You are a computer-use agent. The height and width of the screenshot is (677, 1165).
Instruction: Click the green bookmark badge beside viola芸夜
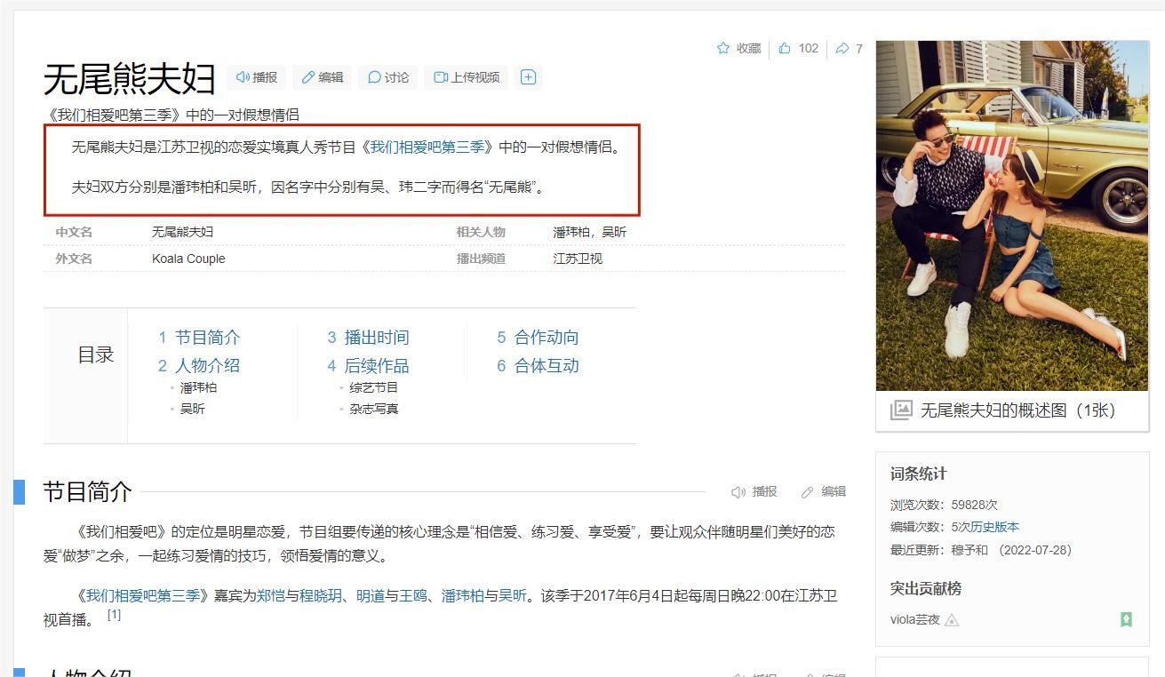(x=1126, y=619)
